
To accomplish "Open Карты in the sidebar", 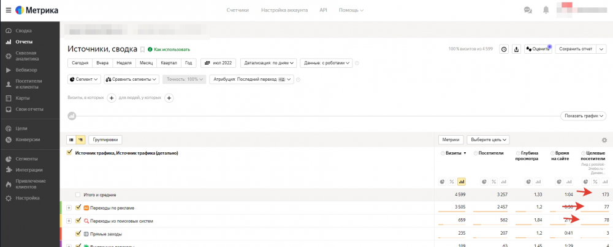I will pyautogui.click(x=22, y=98).
